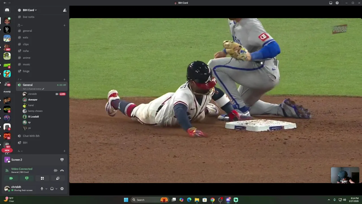Open Google Chrome from taskbar

[212, 200]
